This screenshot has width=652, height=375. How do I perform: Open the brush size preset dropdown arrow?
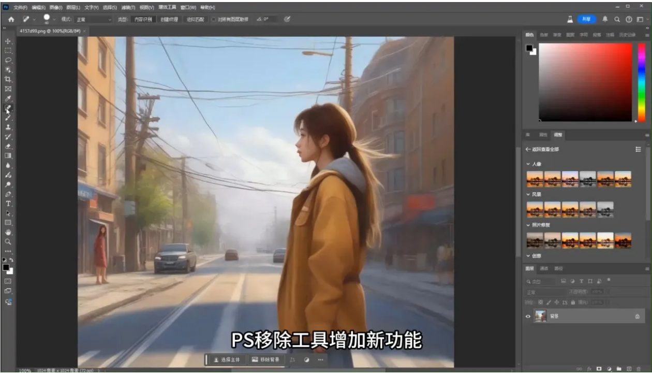tap(54, 19)
